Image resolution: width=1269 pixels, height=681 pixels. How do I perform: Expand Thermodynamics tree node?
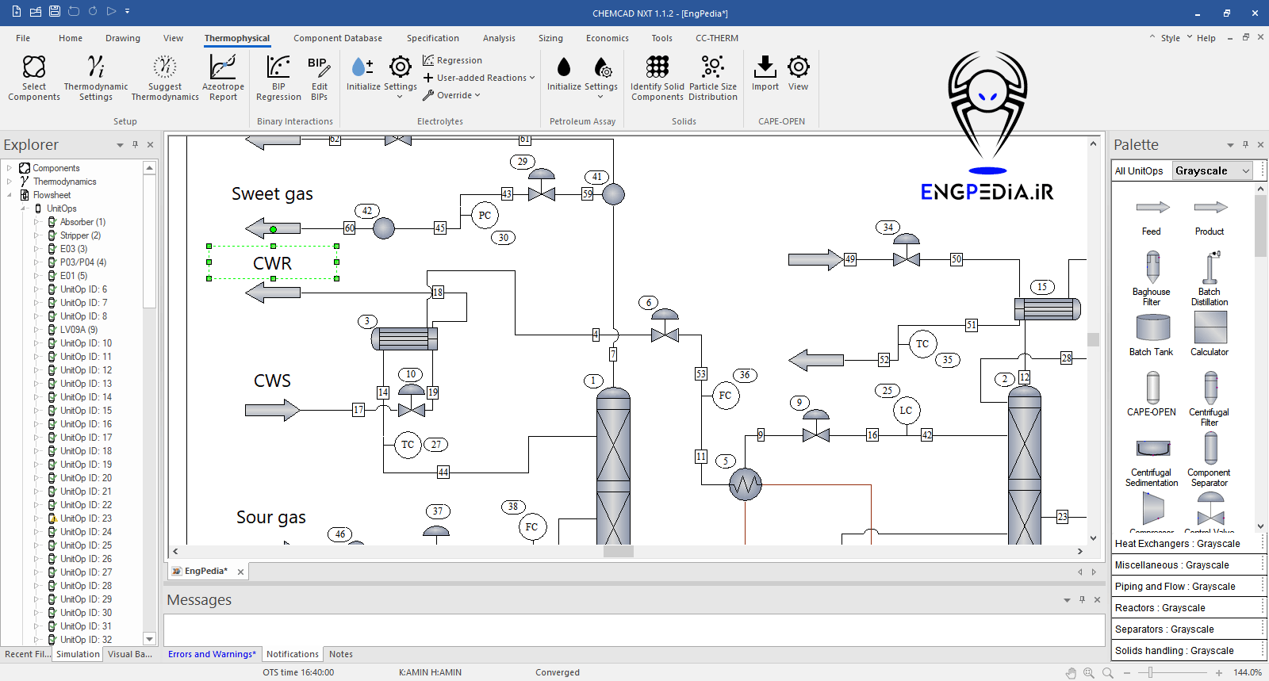click(10, 182)
